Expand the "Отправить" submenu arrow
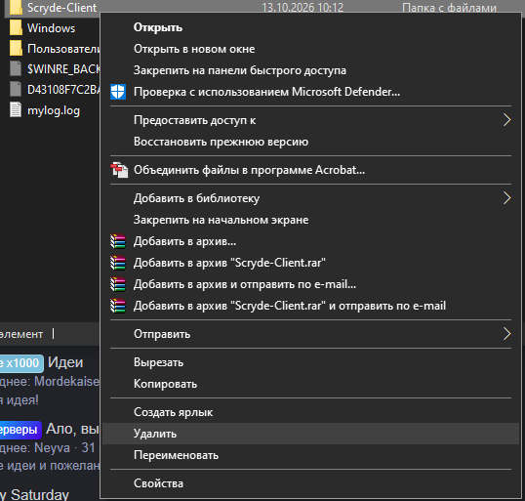Viewport: 525px width, 501px height. click(x=506, y=334)
